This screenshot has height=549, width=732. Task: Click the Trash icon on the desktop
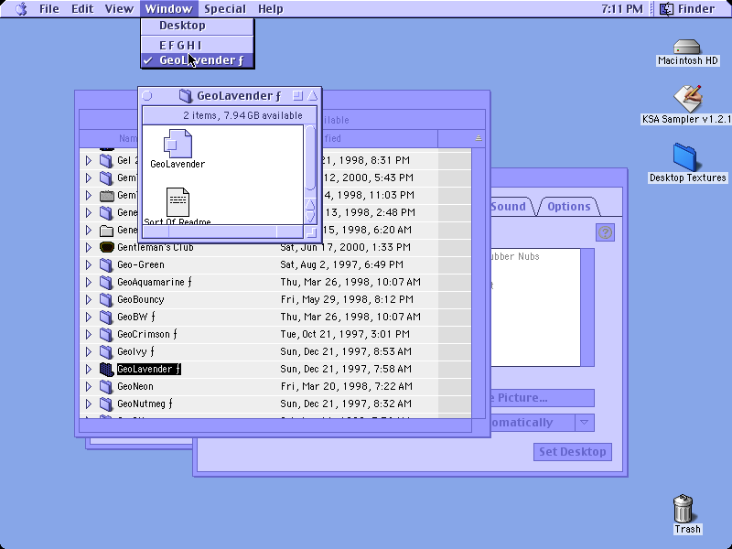pyautogui.click(x=683, y=509)
